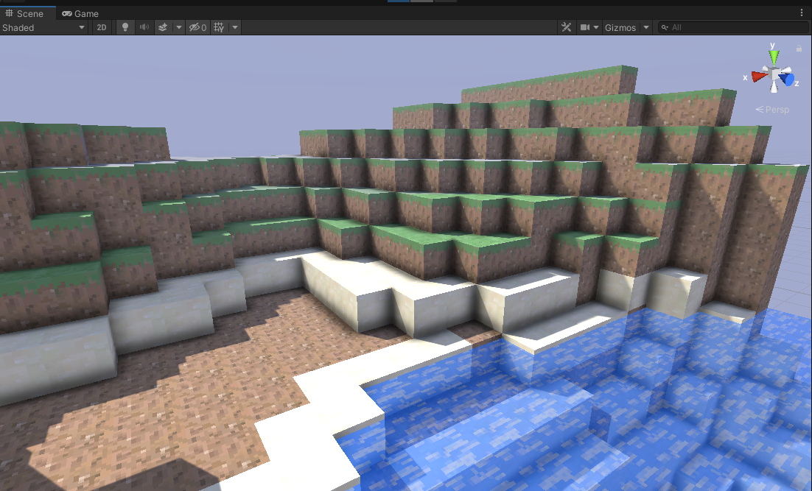Toggle hidden objects visibility eye icon
This screenshot has width=812, height=491.
click(x=197, y=27)
